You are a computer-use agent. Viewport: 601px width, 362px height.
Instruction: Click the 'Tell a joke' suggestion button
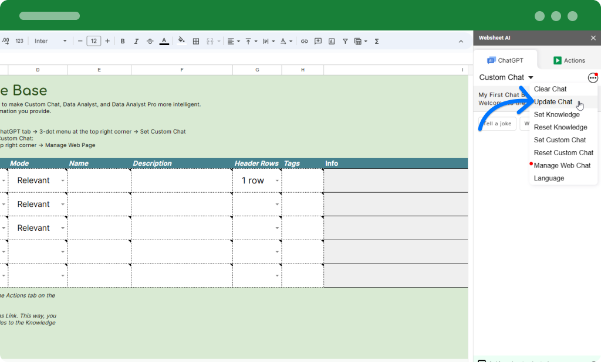click(497, 124)
